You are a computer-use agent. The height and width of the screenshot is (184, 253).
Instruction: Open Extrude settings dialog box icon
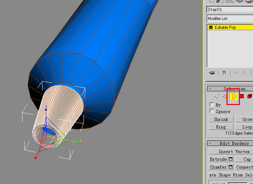pyautogui.click(x=231, y=159)
